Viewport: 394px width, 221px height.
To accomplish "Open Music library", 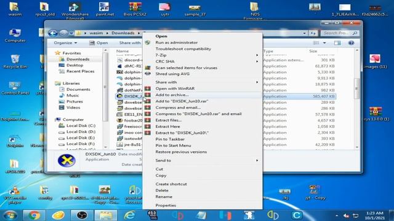I will [x=73, y=96].
